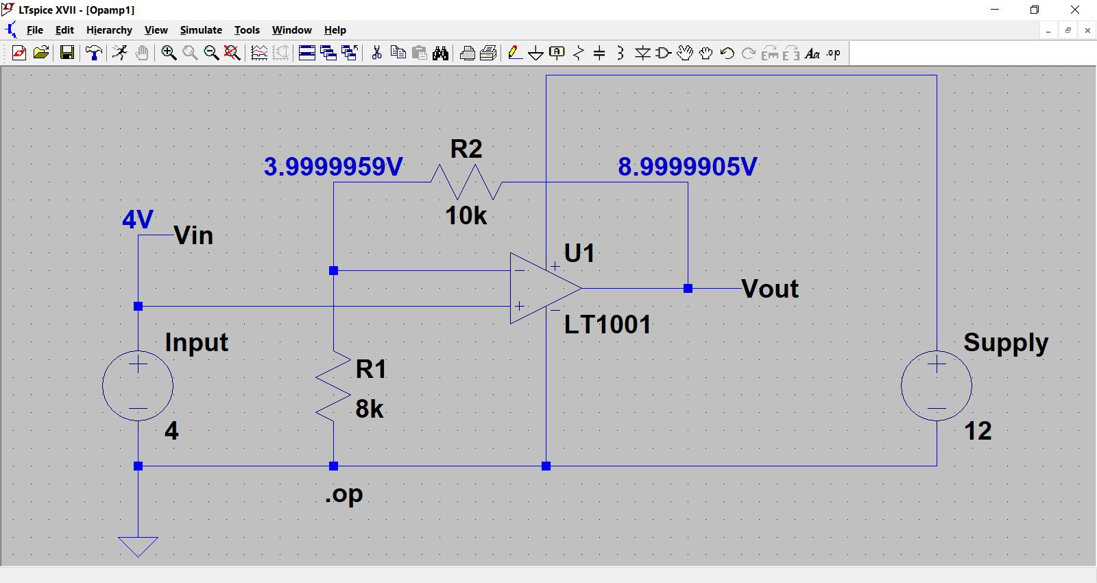Select the Zoom In magnifier
Image resolution: width=1097 pixels, height=583 pixels.
(x=169, y=53)
